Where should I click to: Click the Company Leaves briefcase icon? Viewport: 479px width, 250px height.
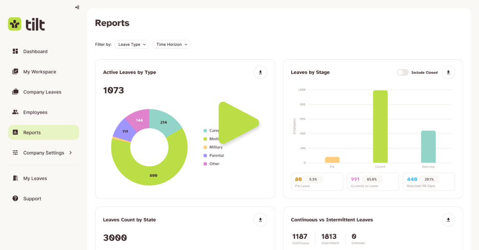click(x=15, y=92)
